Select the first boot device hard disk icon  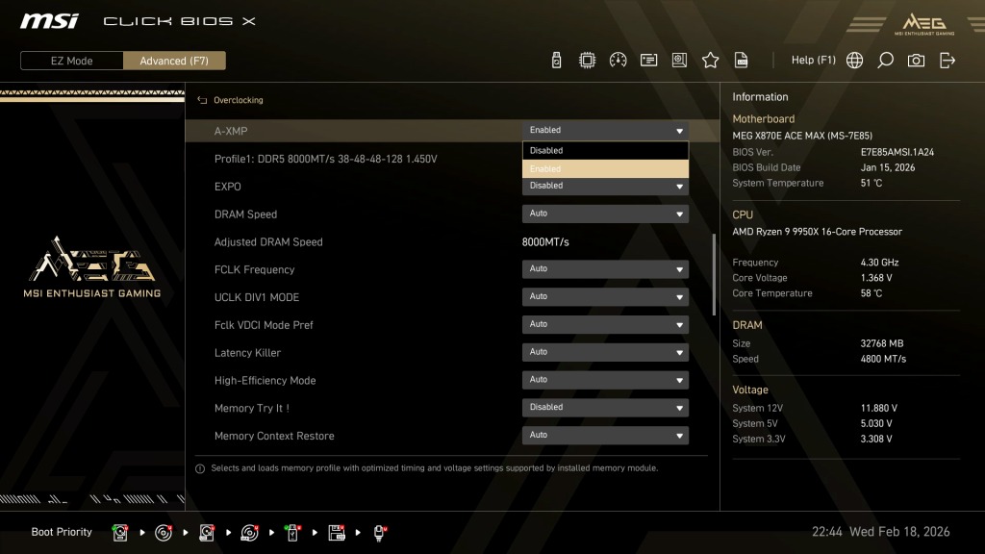coord(120,533)
